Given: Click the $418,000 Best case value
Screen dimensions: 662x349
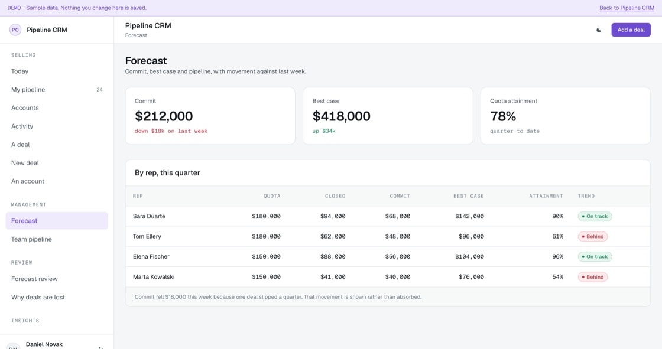Looking at the screenshot, I should (x=341, y=116).
